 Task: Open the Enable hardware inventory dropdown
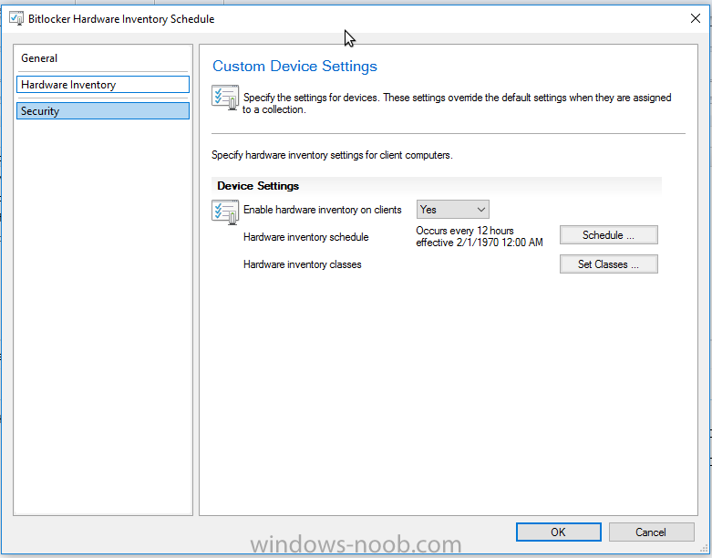click(x=453, y=210)
